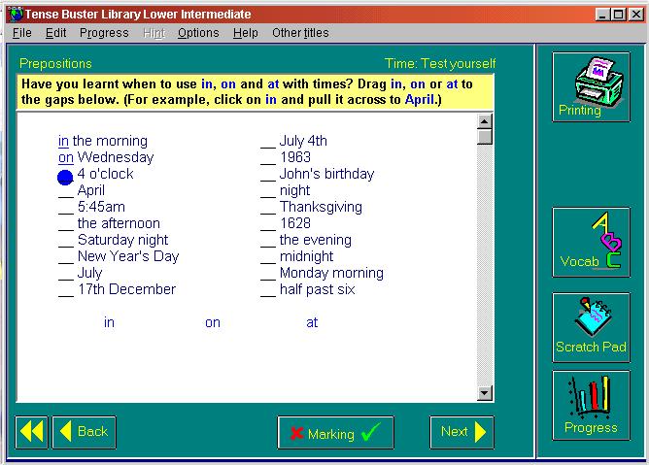Viewport: 649px width, 465px height.
Task: Select the draggable word "in" below the list
Action: 109,323
